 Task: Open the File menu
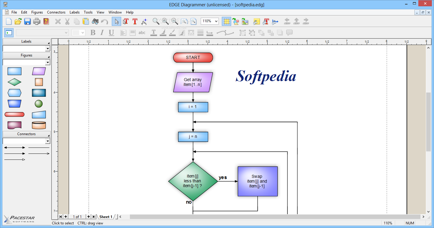coord(14,12)
